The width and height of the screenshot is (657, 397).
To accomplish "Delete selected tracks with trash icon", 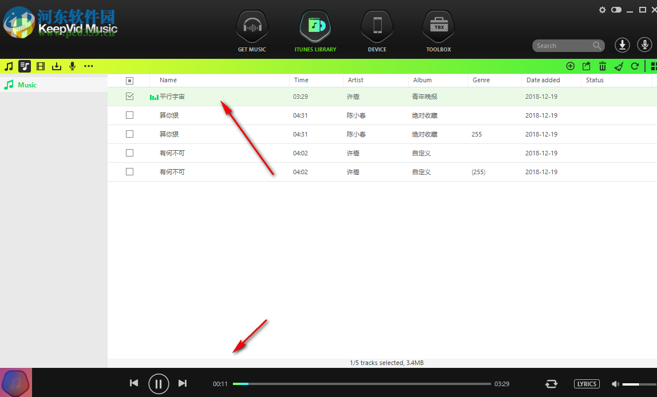I will 603,66.
